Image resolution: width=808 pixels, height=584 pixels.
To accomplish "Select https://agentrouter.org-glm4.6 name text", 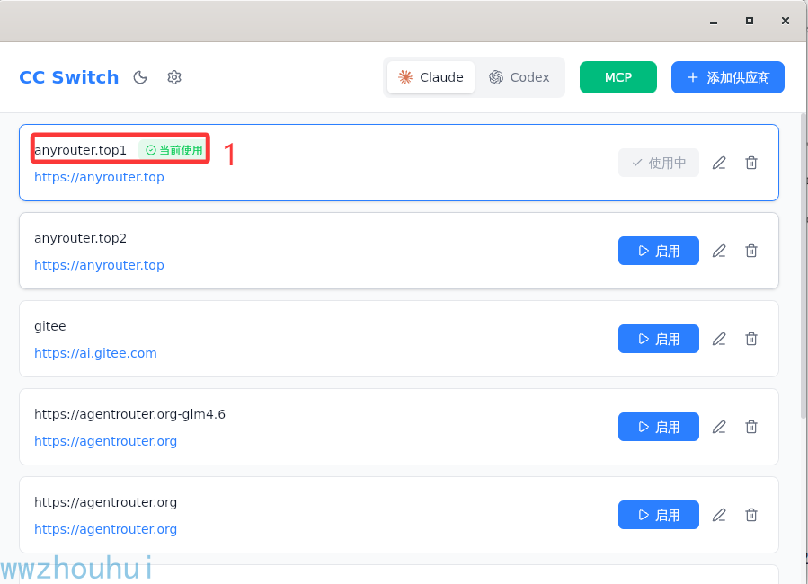I will coord(129,414).
